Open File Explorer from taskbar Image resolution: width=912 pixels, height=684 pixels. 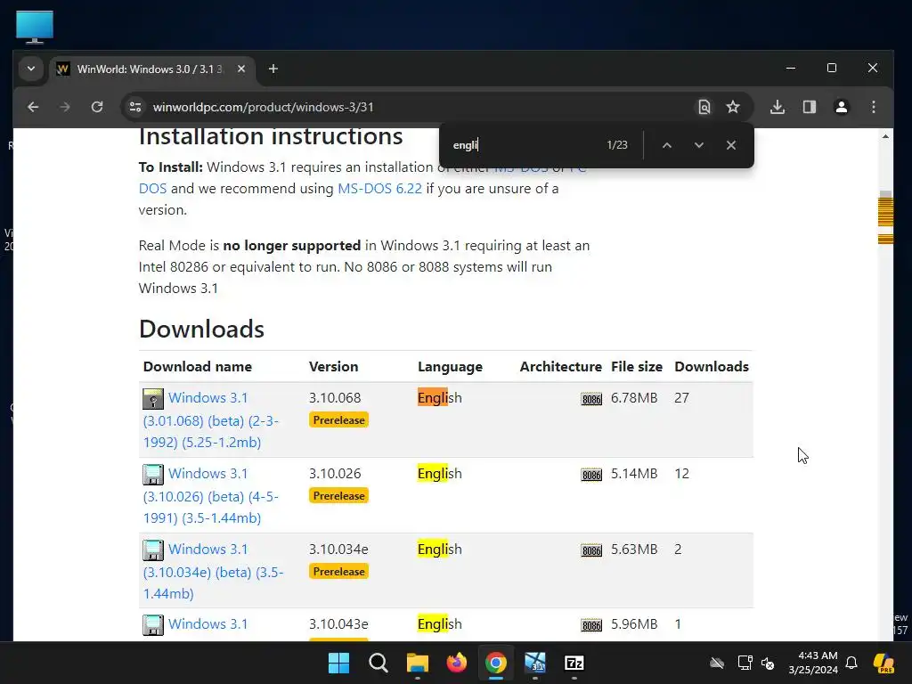[417, 663]
